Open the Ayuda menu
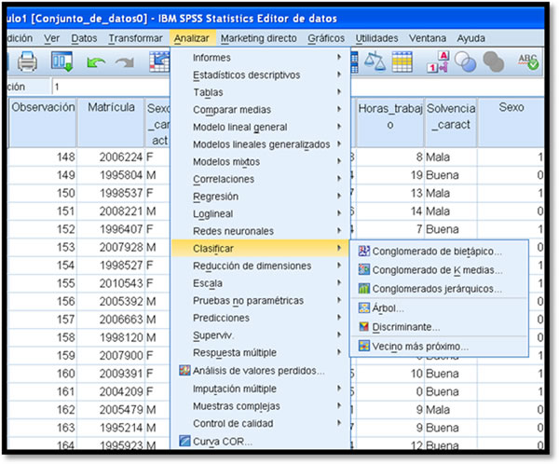This screenshot has width=559, height=464. (x=470, y=38)
